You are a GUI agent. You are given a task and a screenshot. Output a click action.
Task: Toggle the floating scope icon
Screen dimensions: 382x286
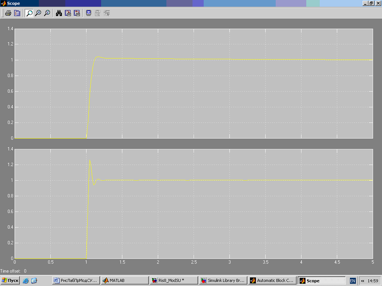pyautogui.click(x=89, y=13)
